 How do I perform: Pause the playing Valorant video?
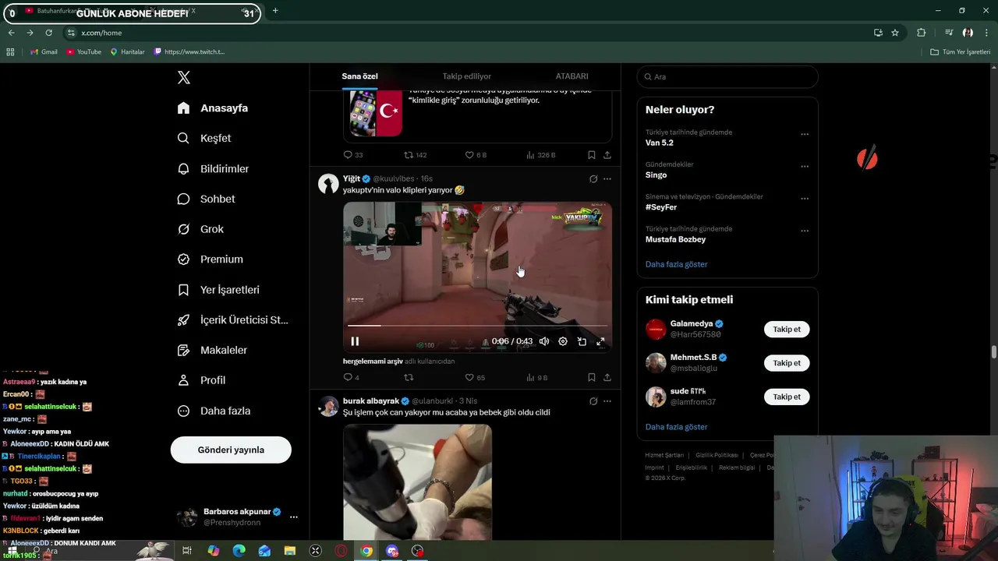[x=355, y=341]
